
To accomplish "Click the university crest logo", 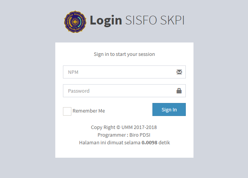I will coord(75,21).
